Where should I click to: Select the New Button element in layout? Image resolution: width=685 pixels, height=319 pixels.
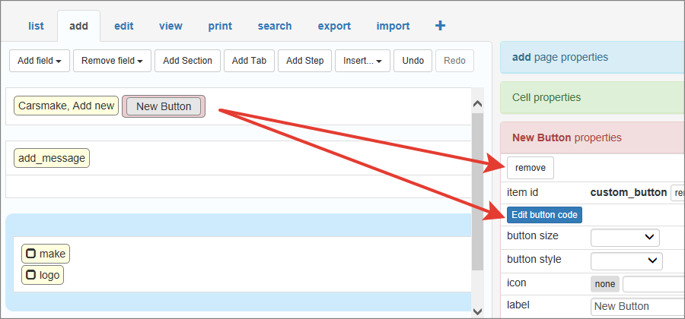tap(164, 106)
